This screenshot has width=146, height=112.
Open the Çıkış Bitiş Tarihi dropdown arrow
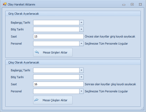point(81,77)
